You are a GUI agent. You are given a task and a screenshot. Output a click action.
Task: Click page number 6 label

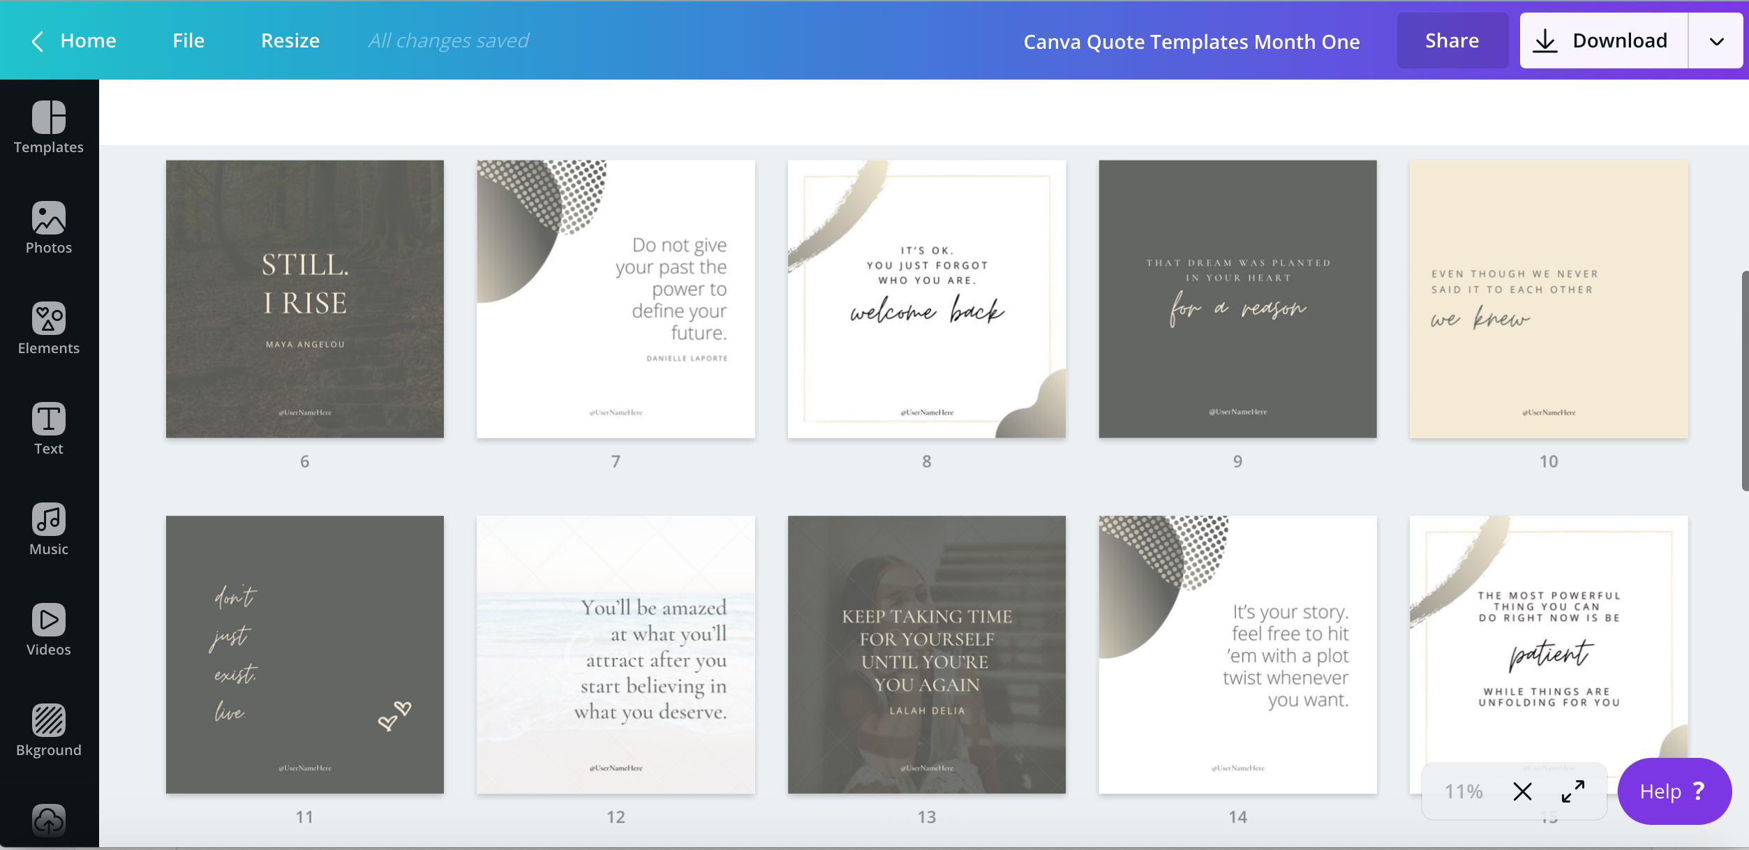coord(304,461)
